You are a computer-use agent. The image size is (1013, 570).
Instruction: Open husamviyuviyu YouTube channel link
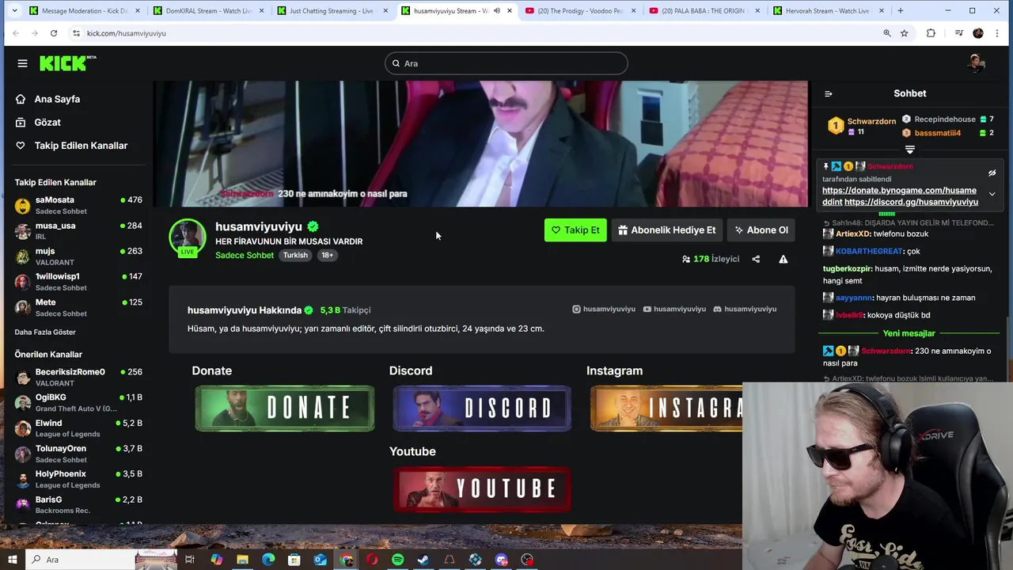click(x=674, y=310)
